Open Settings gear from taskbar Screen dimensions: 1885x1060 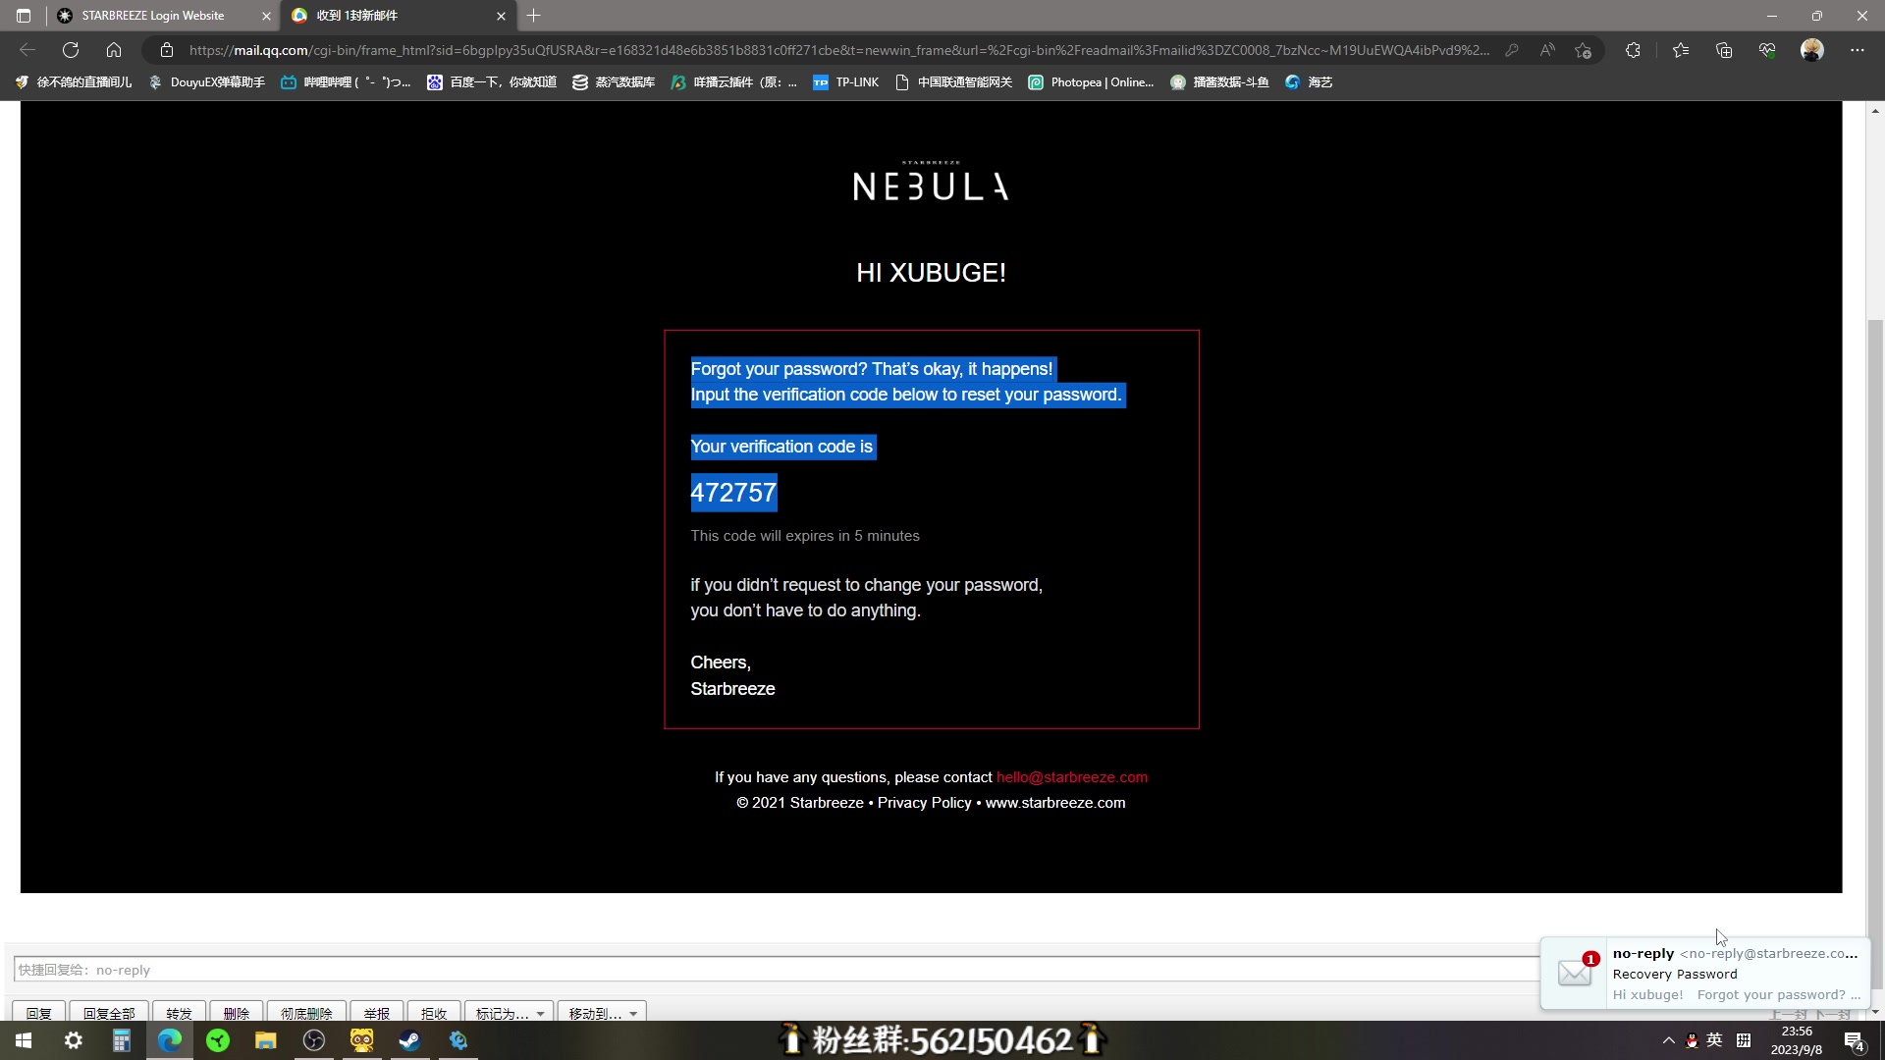click(x=74, y=1040)
